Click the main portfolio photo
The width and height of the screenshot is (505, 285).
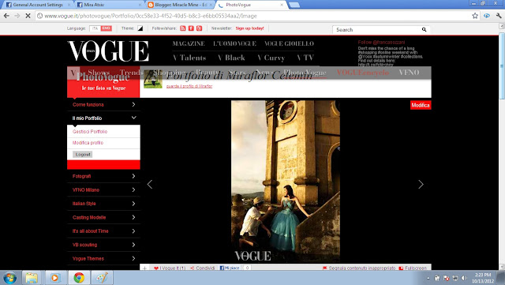click(x=286, y=182)
